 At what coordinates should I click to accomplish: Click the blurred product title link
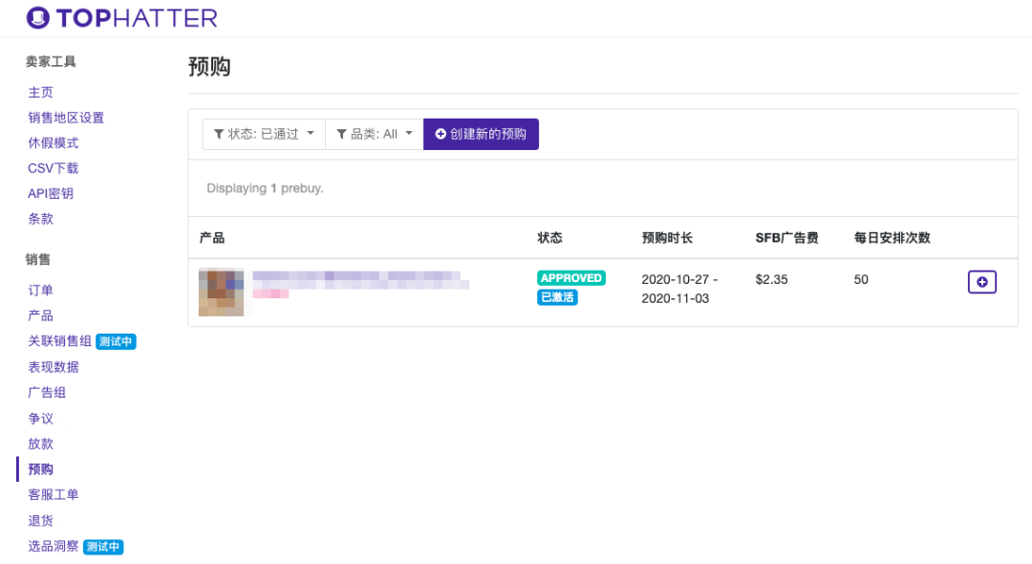(360, 280)
